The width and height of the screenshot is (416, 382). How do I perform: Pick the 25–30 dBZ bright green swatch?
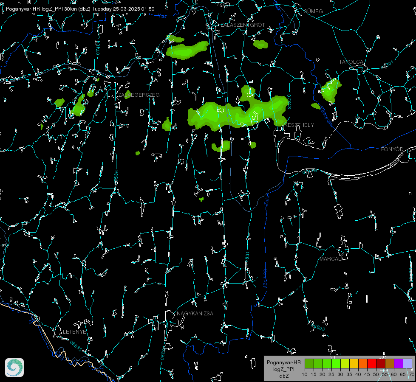(336, 363)
